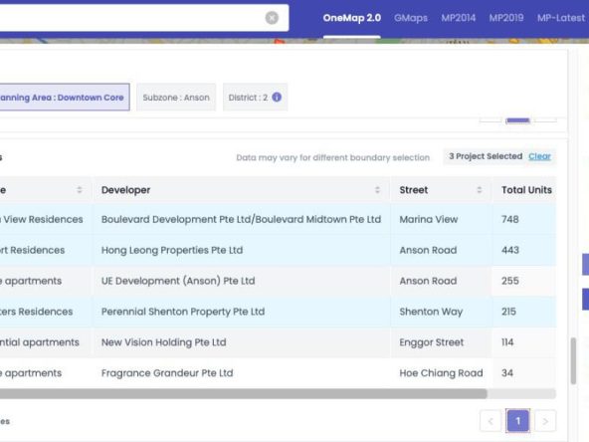This screenshot has height=442, width=589.
Task: Click the 255 total units value
Action: coord(510,281)
